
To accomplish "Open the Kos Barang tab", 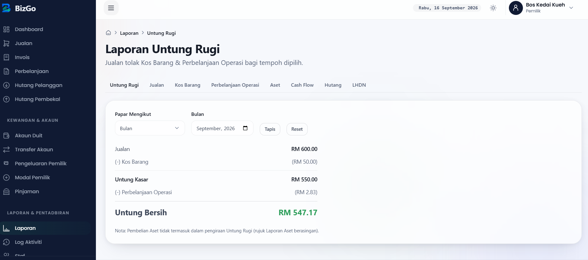I will pyautogui.click(x=187, y=85).
